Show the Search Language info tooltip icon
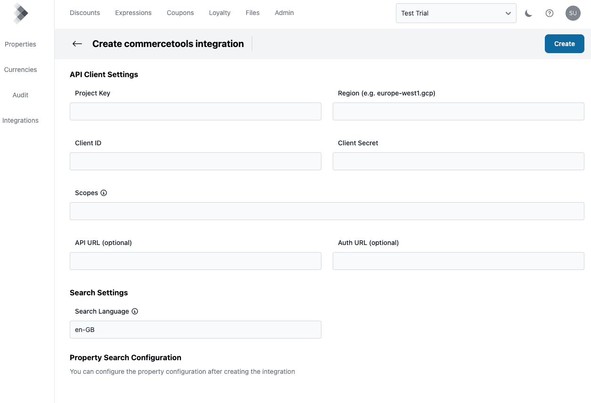Image resolution: width=591 pixels, height=403 pixels. [135, 311]
